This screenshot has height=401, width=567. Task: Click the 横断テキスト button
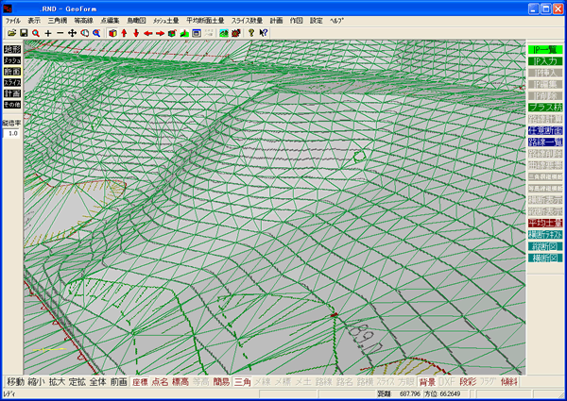tap(545, 234)
